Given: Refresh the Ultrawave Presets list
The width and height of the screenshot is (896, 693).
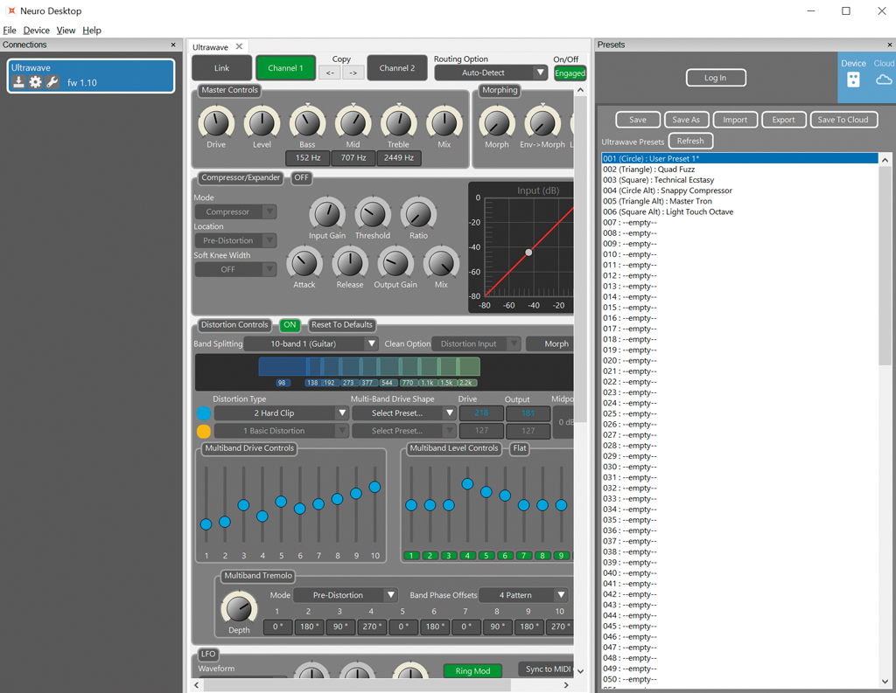Looking at the screenshot, I should click(690, 141).
